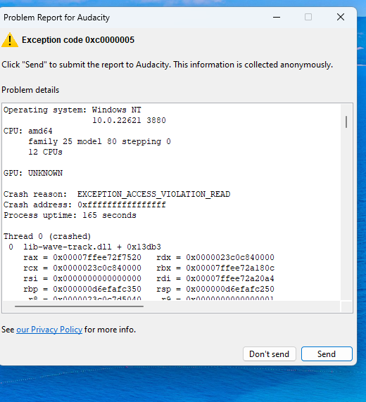This screenshot has width=366, height=402.
Task: Click the 'GPU: UNKNOWN' line
Action: (33, 173)
